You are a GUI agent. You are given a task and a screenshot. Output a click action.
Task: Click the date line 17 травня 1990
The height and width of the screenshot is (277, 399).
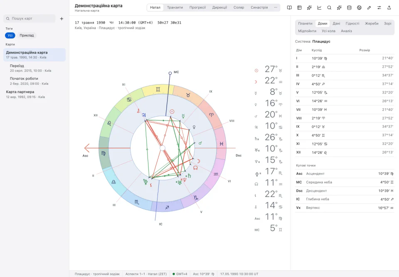[x=128, y=23]
